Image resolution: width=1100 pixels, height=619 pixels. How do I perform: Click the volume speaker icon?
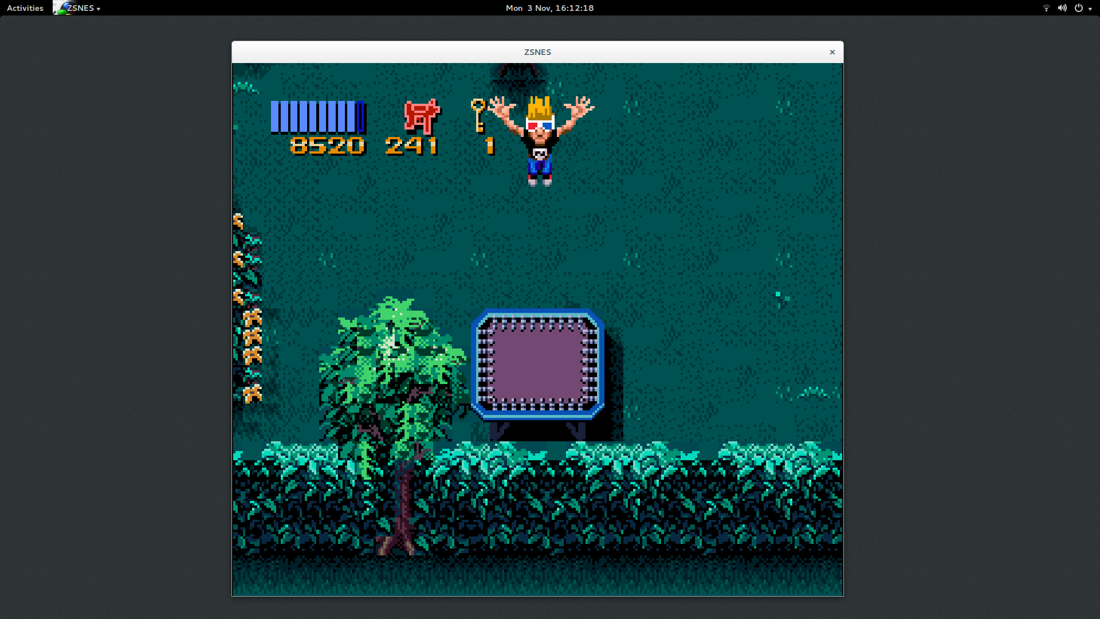point(1062,8)
